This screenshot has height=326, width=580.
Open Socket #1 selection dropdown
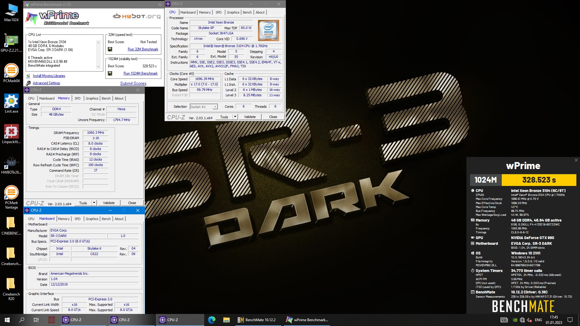coord(215,107)
